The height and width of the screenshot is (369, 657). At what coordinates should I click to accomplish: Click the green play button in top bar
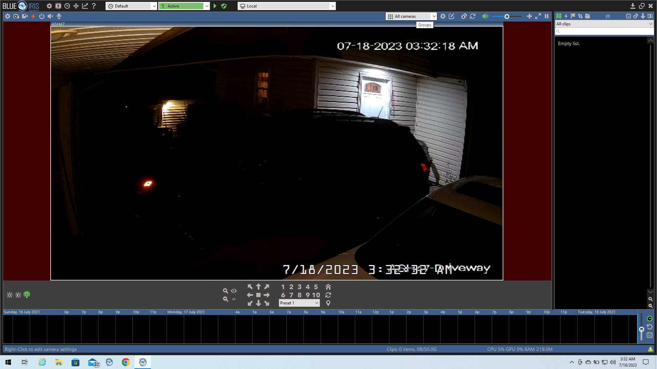click(215, 6)
